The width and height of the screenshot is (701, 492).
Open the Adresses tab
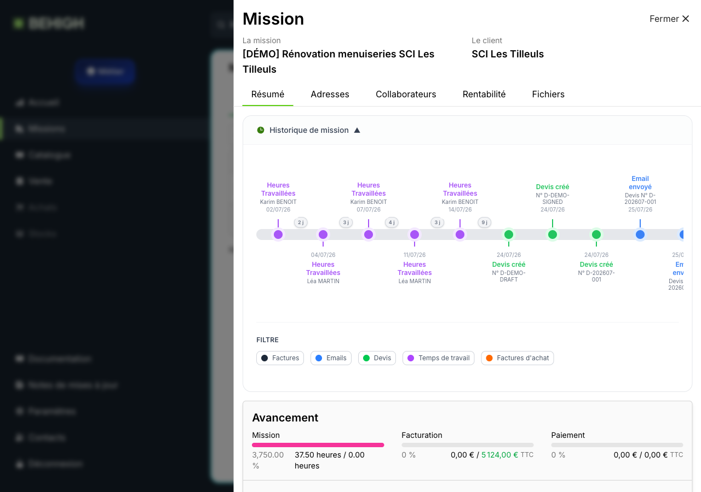330,94
